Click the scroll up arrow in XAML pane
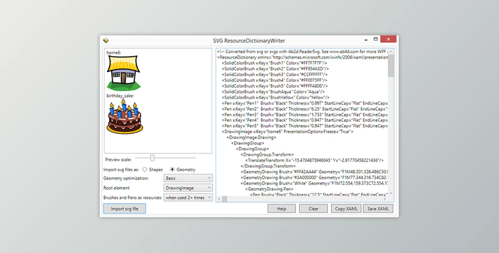Image resolution: width=499 pixels, height=253 pixels. 391,52
